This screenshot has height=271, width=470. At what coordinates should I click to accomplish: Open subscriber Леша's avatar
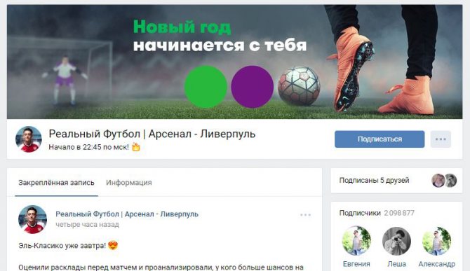coord(396,241)
